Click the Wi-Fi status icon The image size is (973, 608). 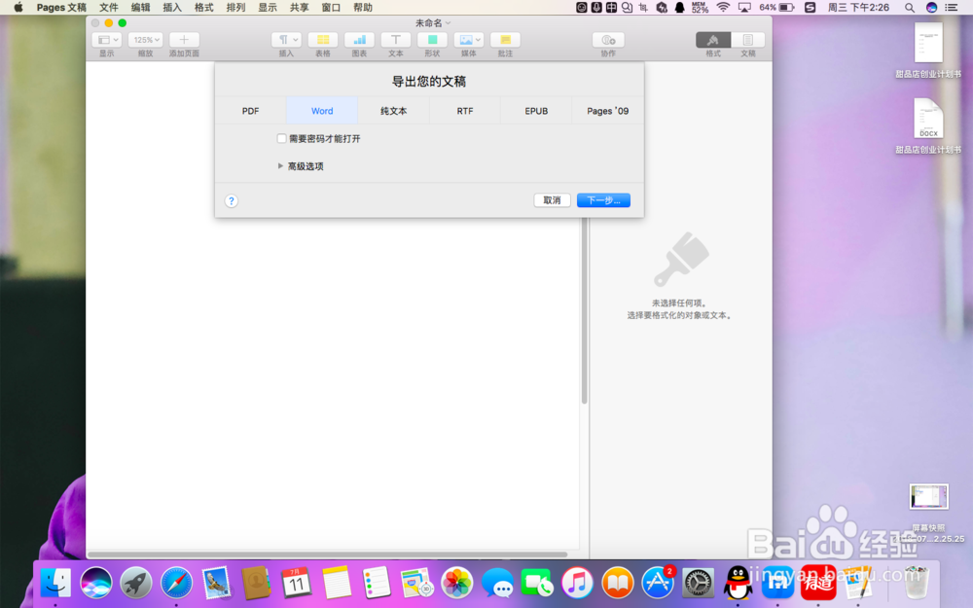click(723, 8)
